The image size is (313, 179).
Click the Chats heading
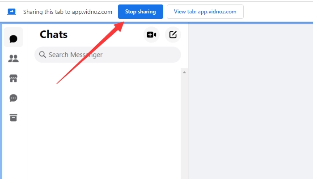[x=54, y=34]
